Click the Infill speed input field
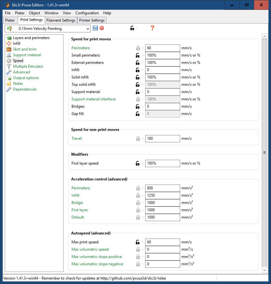The image size is (271, 284). click(x=162, y=70)
